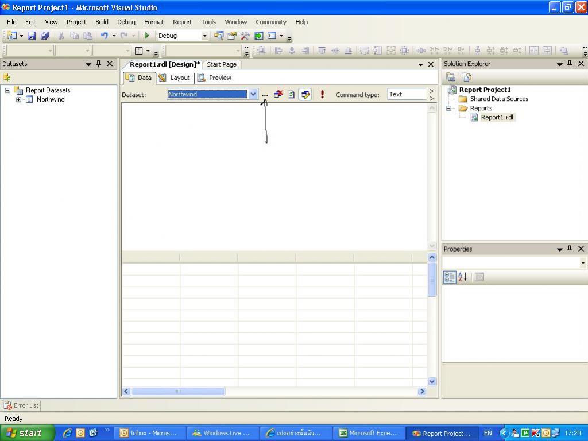Click the Start Debugging green arrow

147,36
